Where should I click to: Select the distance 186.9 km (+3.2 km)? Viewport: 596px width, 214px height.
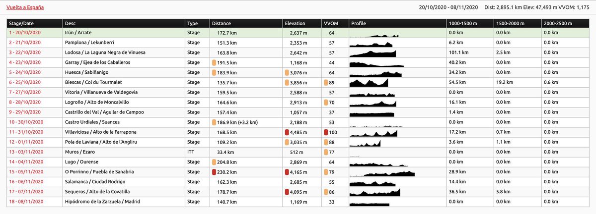[x=236, y=122]
